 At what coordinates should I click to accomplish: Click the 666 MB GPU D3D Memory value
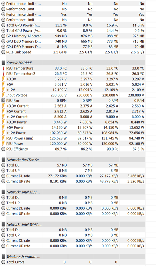click(x=86, y=41)
